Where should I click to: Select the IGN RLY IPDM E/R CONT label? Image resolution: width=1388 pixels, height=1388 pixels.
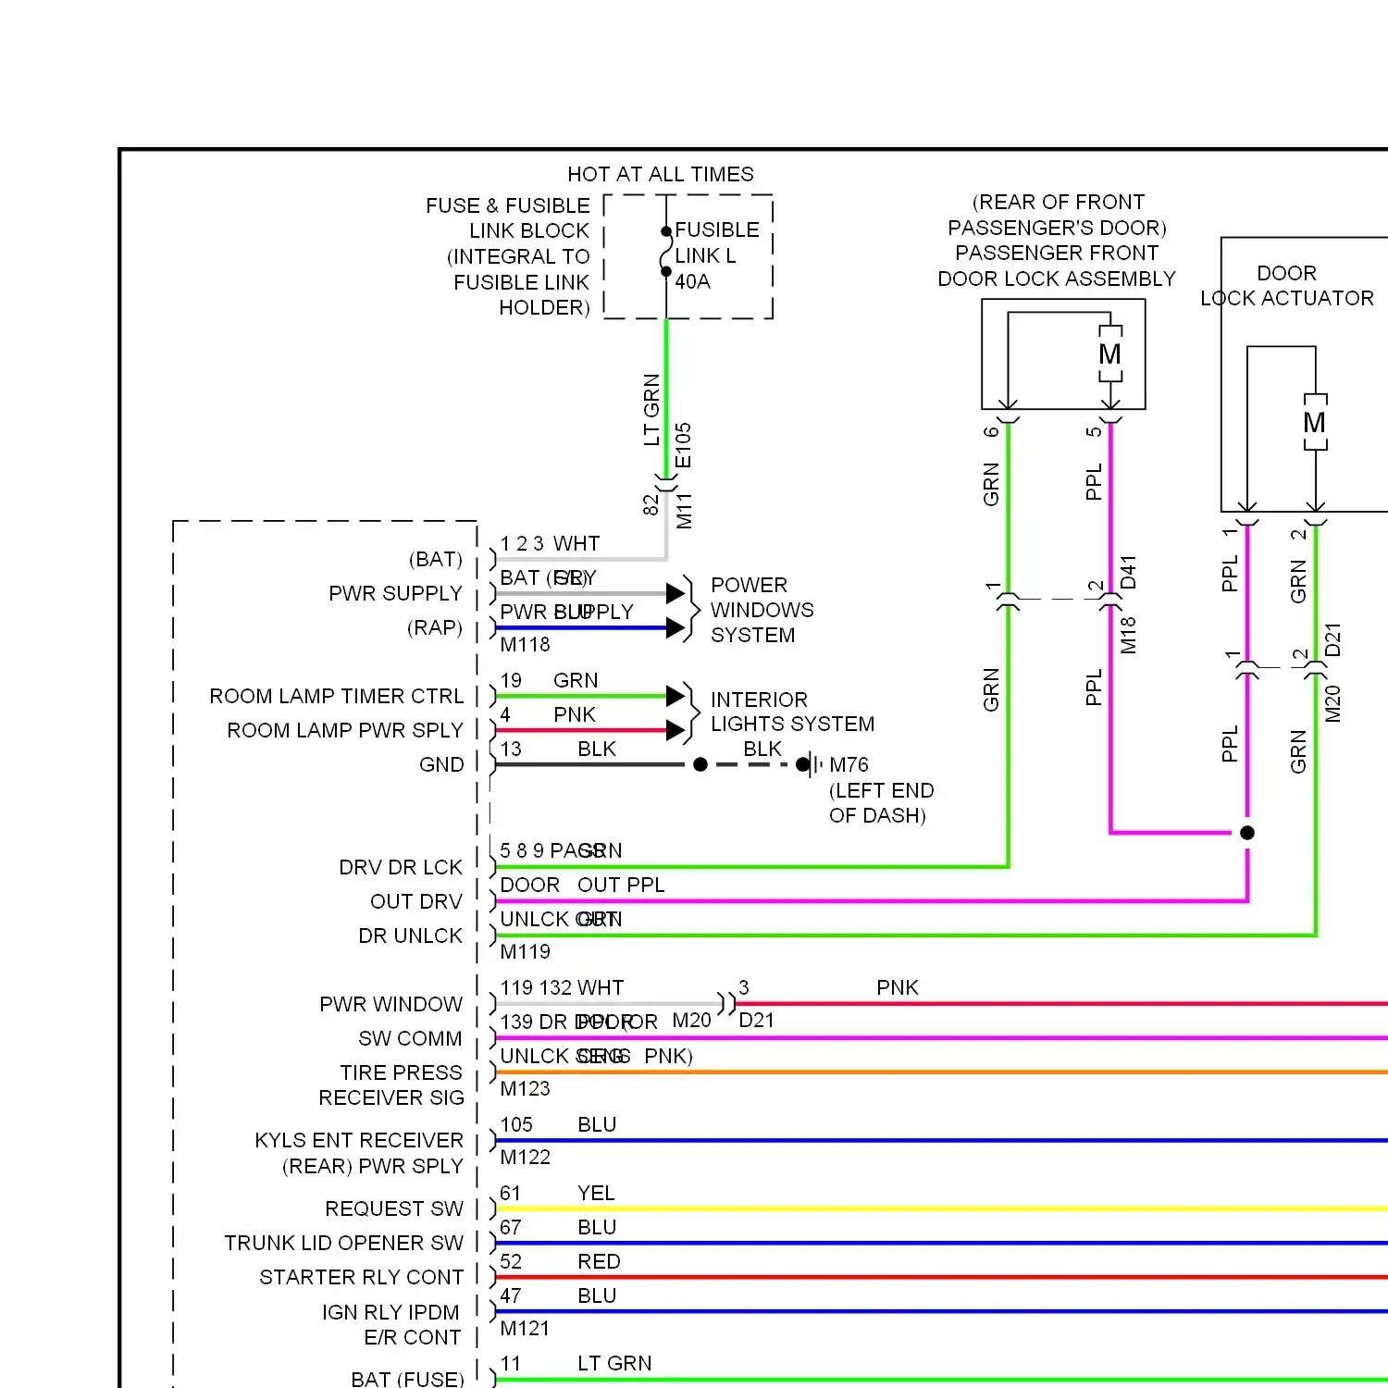[390, 1324]
